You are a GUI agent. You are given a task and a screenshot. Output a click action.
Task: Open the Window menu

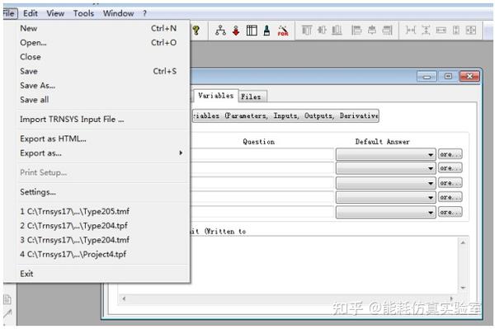pyautogui.click(x=118, y=13)
